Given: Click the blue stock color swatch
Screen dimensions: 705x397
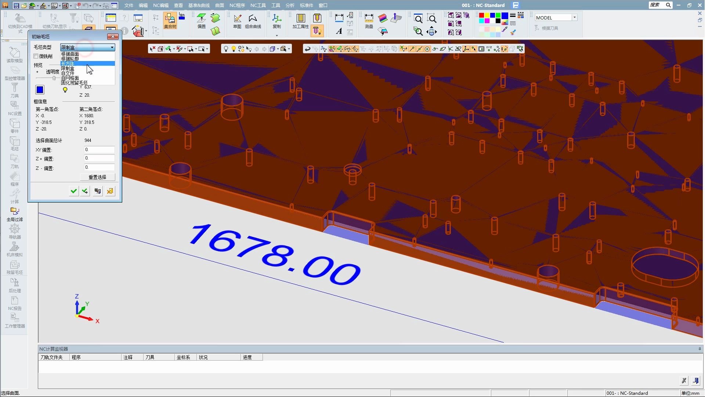Looking at the screenshot, I should tap(40, 90).
